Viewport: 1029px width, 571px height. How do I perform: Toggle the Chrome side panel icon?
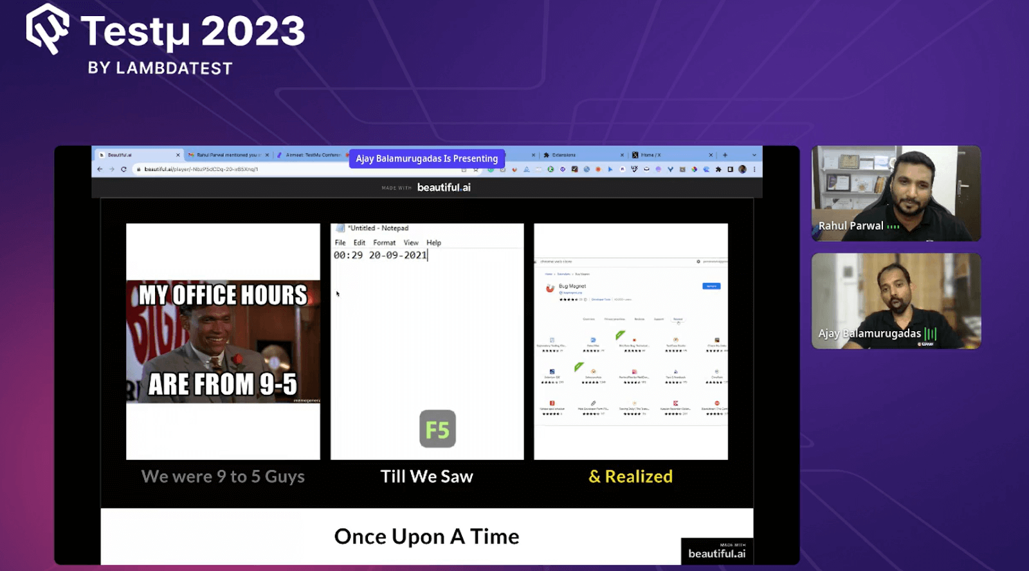click(x=730, y=169)
